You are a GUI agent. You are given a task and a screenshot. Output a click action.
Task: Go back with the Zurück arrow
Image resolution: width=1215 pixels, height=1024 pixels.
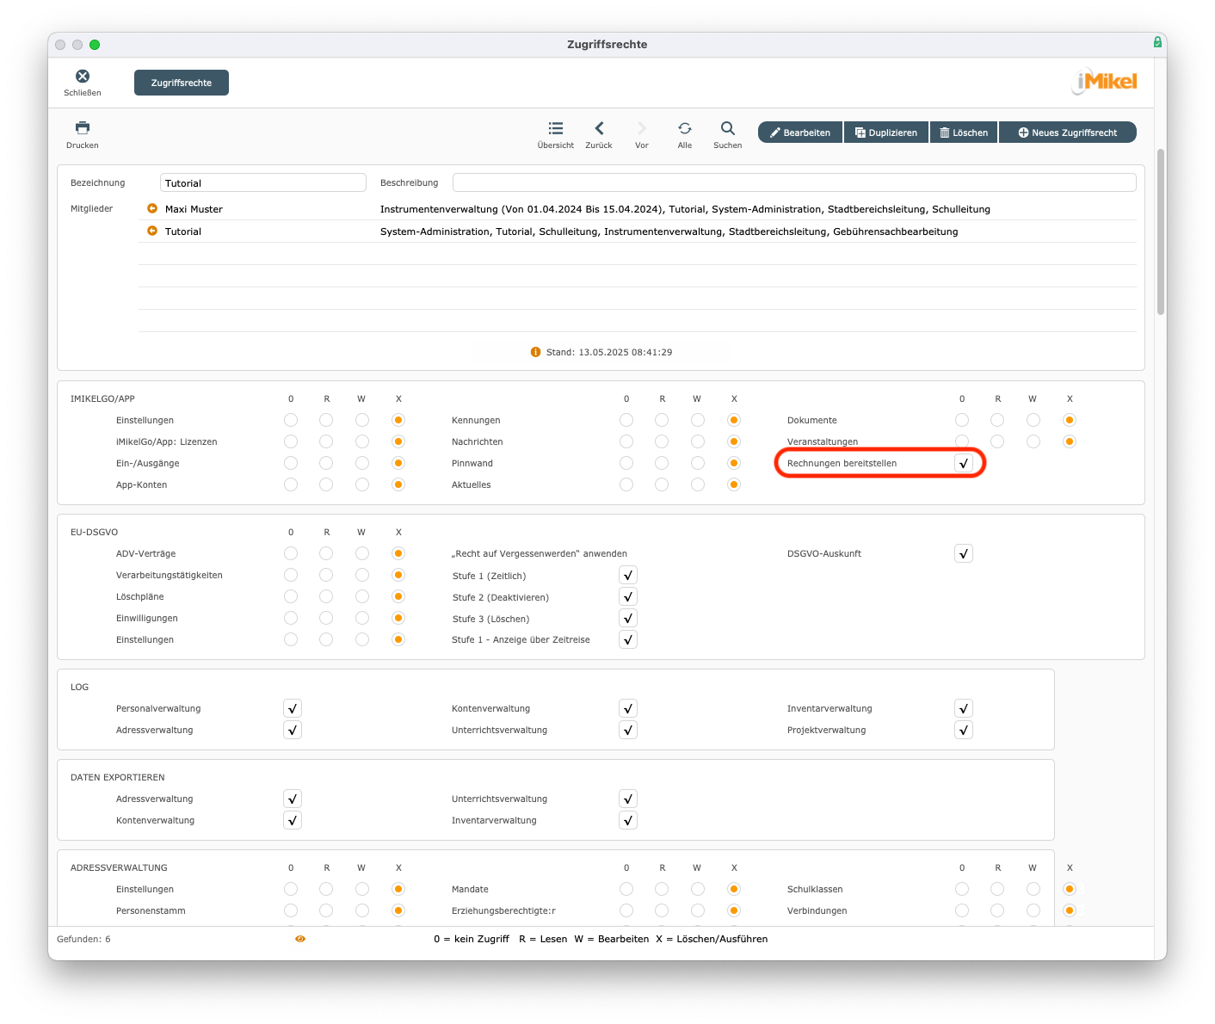tap(599, 128)
